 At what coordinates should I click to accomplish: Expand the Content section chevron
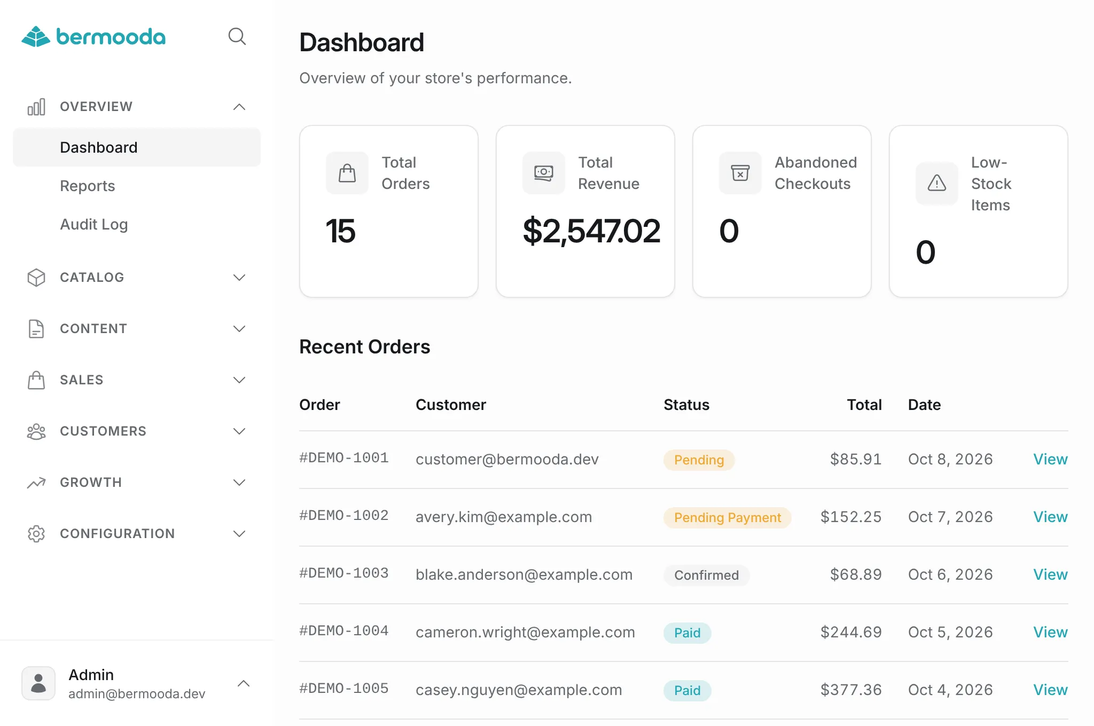[x=239, y=329]
